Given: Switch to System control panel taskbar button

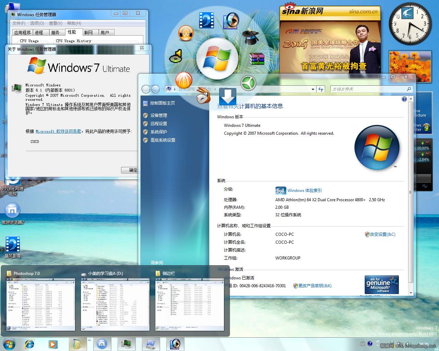Looking at the screenshot, I should (151, 344).
